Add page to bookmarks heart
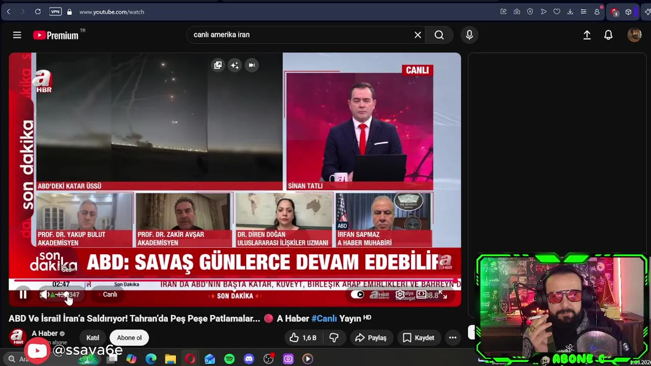This screenshot has width=651, height=366. [557, 12]
